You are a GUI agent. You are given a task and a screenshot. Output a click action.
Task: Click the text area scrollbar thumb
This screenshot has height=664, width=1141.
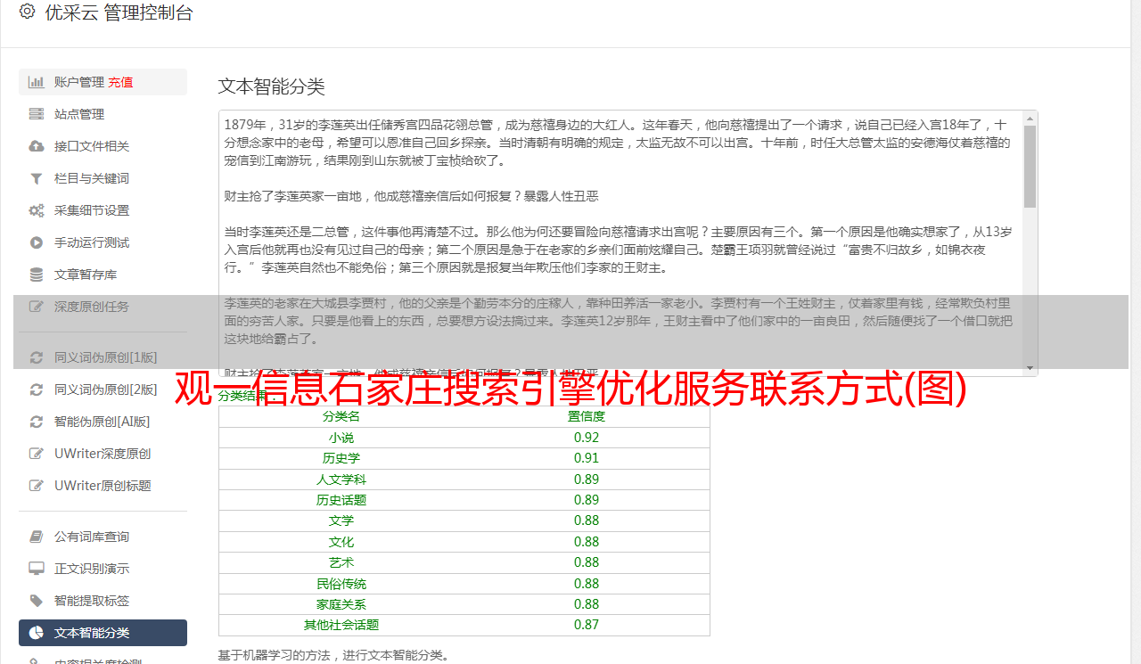click(1030, 166)
